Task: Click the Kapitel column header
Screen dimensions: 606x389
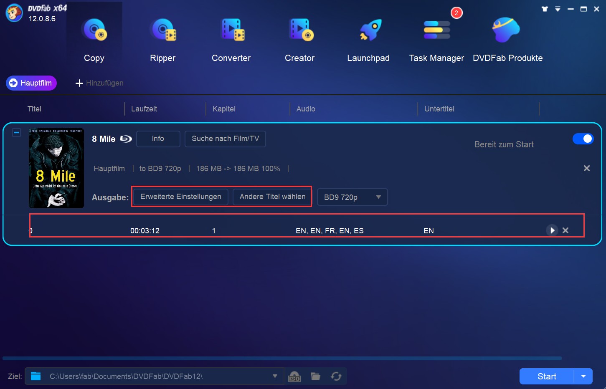Action: pyautogui.click(x=224, y=109)
